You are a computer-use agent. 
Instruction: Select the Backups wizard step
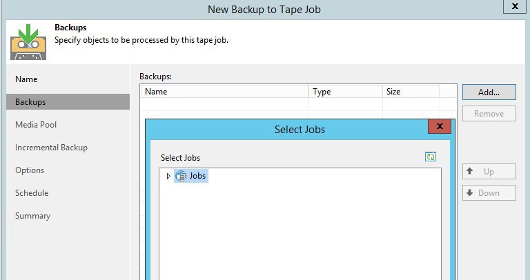30,102
